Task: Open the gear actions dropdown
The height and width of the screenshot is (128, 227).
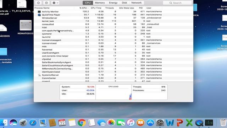Action: [55, 3]
